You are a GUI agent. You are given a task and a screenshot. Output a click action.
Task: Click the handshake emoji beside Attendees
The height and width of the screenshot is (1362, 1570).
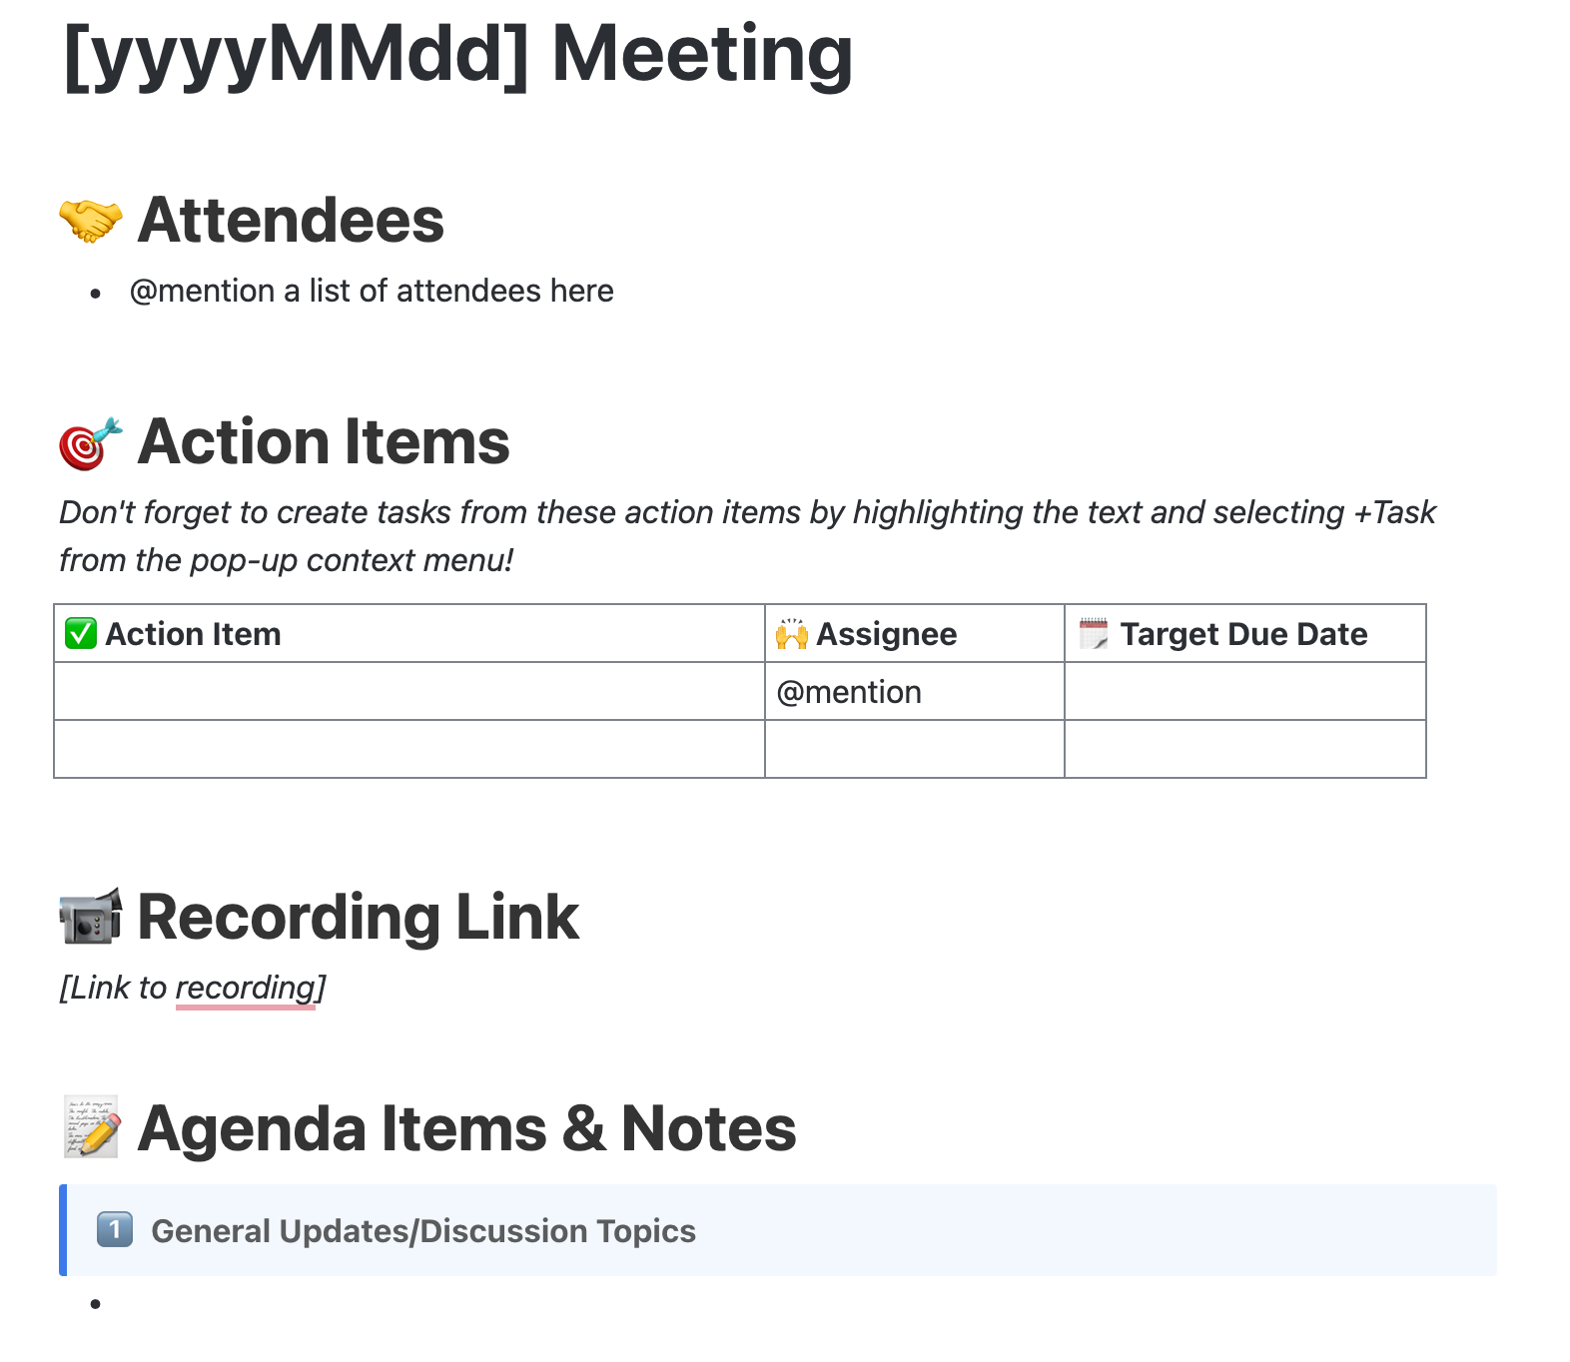(x=91, y=221)
